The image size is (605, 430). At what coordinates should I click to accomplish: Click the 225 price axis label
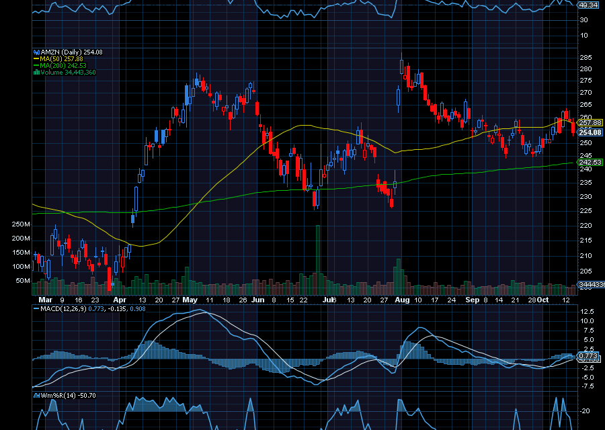click(x=586, y=210)
